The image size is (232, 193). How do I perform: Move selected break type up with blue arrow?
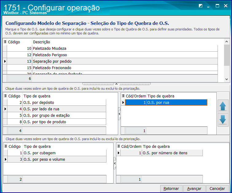click(223, 106)
